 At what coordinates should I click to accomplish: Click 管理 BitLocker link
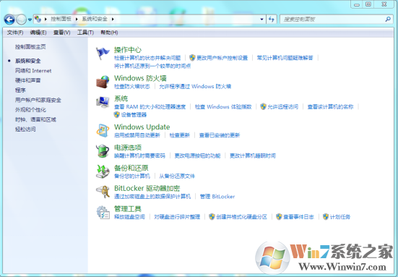tap(217, 197)
